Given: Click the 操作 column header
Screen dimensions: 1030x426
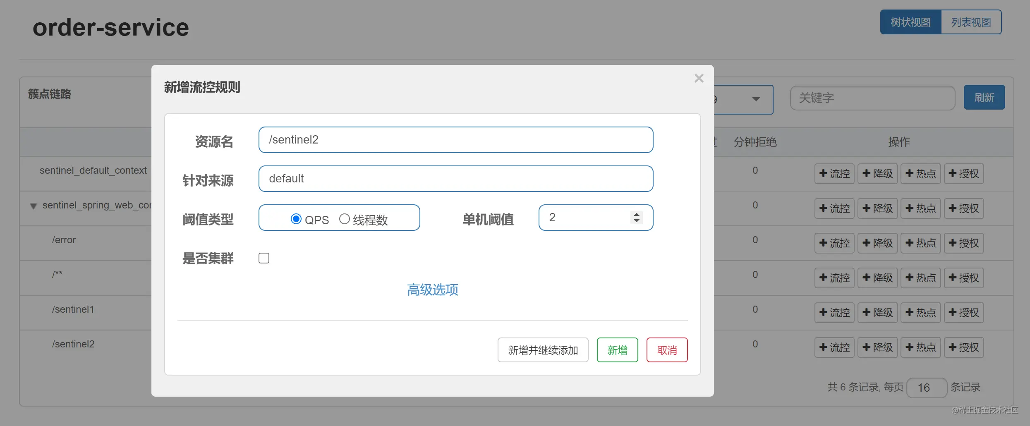Looking at the screenshot, I should (x=899, y=142).
